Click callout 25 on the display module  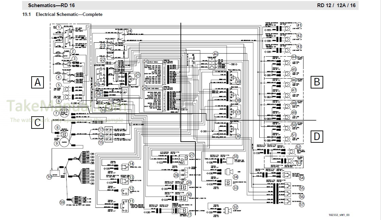pos(145,62)
